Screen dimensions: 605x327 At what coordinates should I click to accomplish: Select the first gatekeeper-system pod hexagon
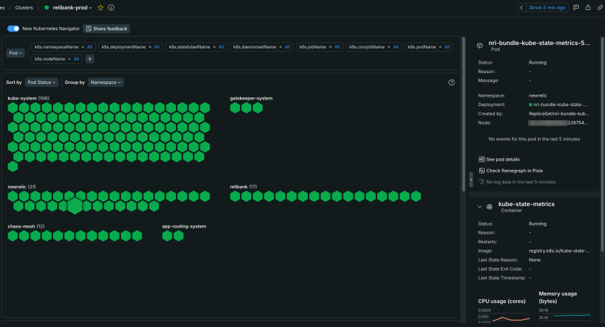pos(235,108)
